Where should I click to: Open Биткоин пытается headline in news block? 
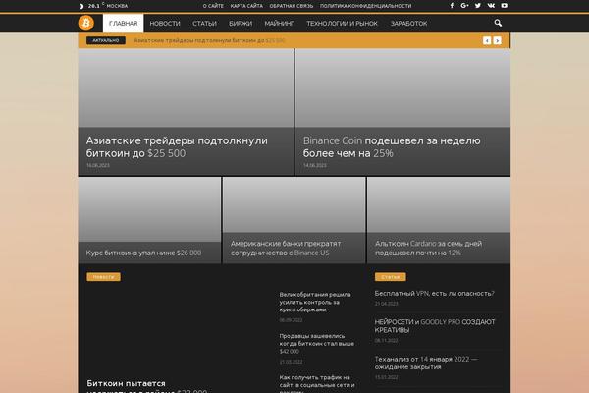(146, 387)
